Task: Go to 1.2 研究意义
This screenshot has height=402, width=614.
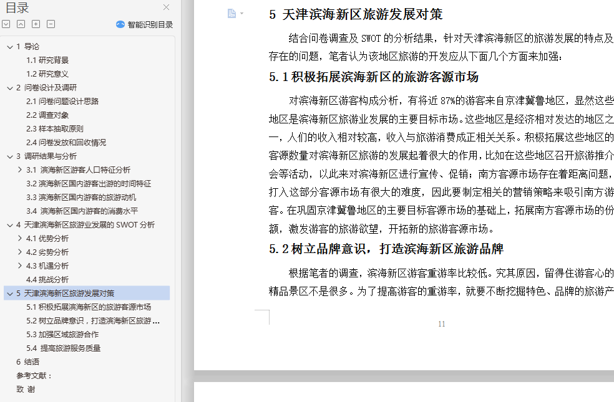Action: click(x=47, y=74)
